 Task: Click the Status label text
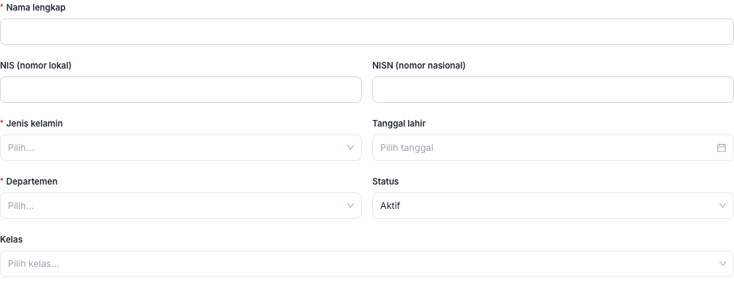point(385,181)
